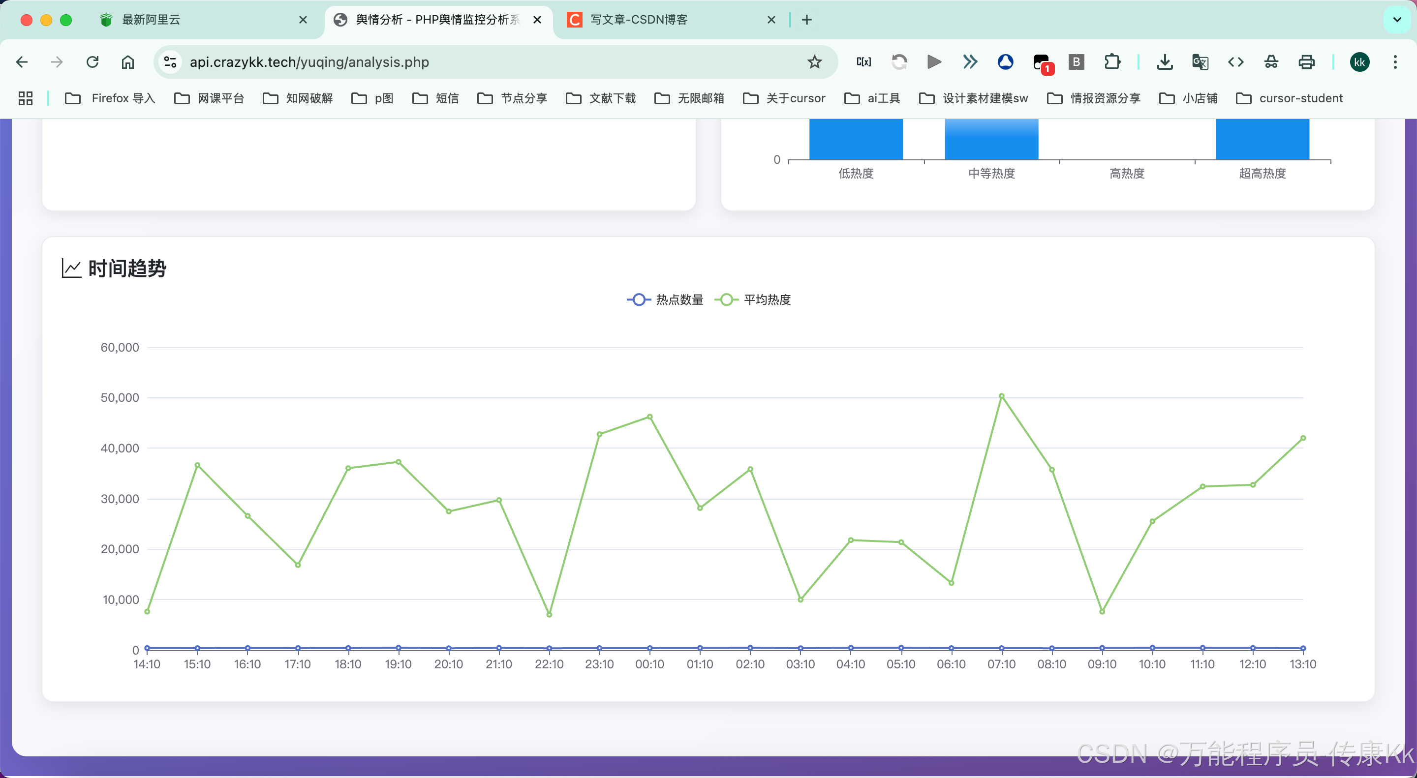The width and height of the screenshot is (1417, 778).
Task: Open the extensions puzzle icon
Action: pos(1112,62)
